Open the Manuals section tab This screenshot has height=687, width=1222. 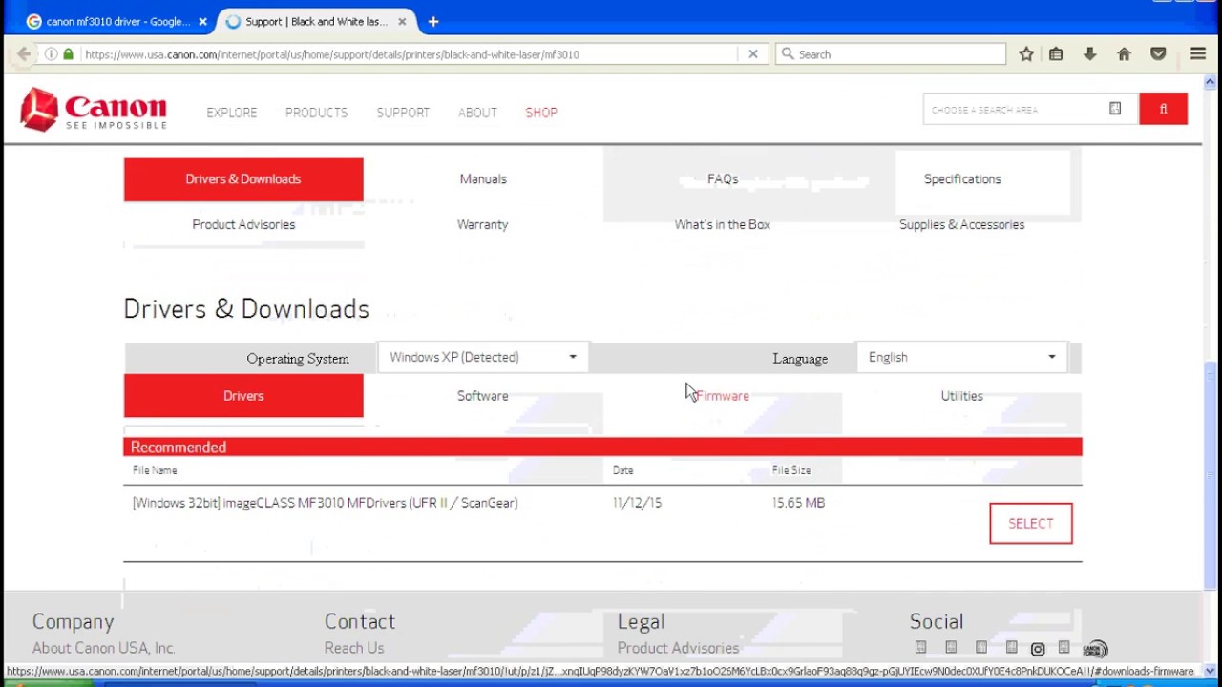point(483,179)
